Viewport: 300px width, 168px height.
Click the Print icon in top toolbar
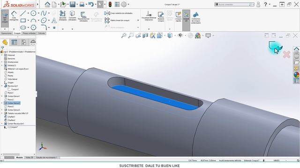click(x=82, y=4)
